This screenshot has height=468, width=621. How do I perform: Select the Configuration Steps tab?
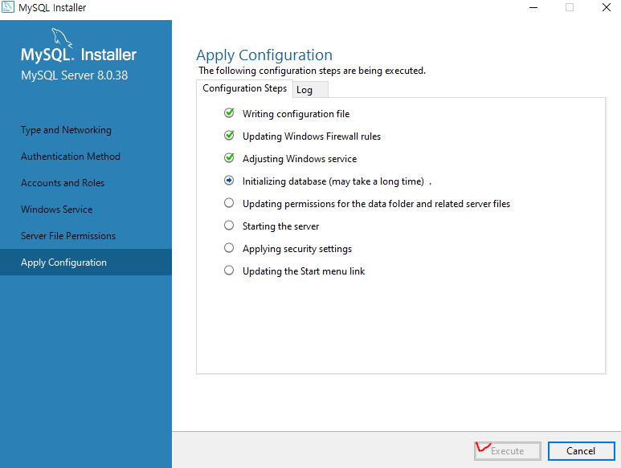244,88
